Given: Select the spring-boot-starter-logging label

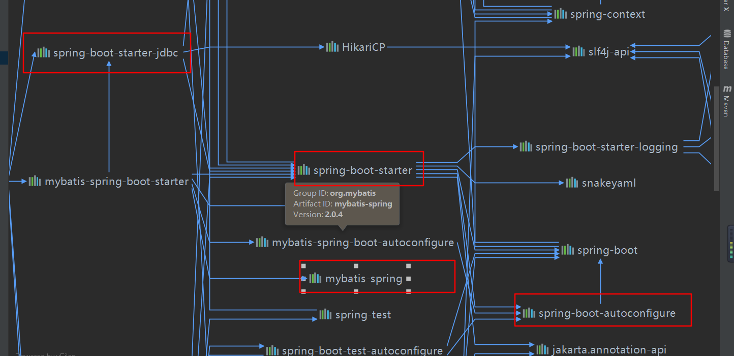Looking at the screenshot, I should [x=607, y=147].
